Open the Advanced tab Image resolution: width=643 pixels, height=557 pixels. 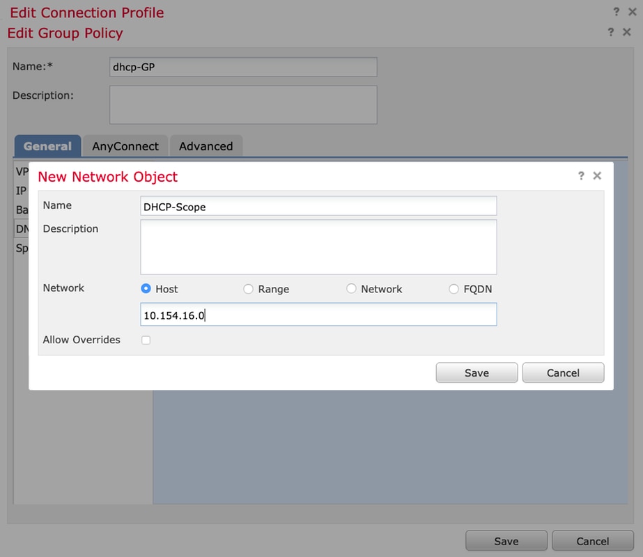pyautogui.click(x=206, y=146)
